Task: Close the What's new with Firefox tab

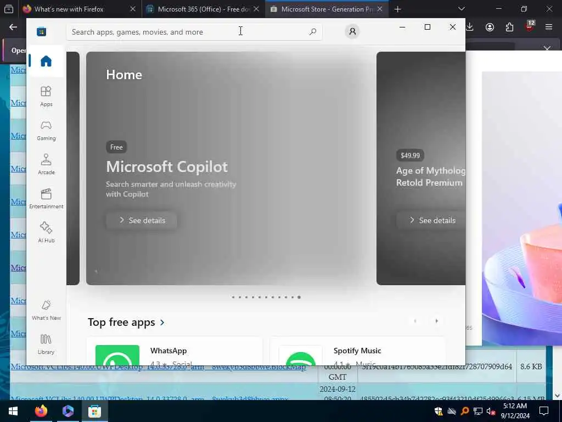Action: coord(133,9)
